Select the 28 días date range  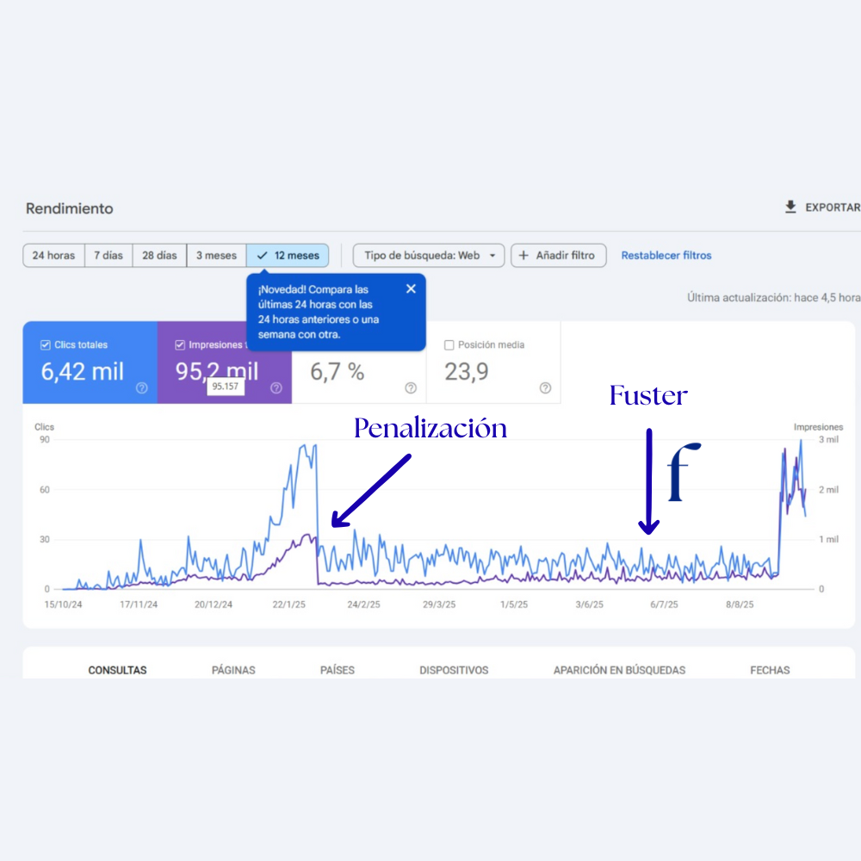[x=159, y=256]
